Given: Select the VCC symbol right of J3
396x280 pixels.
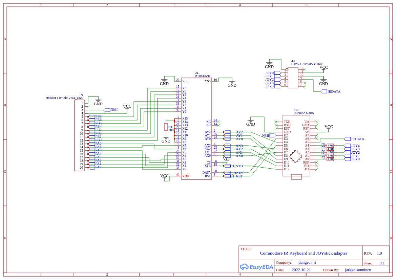Looking at the screenshot, I should [x=324, y=69].
